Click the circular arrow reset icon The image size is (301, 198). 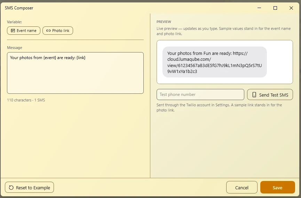tap(11, 188)
